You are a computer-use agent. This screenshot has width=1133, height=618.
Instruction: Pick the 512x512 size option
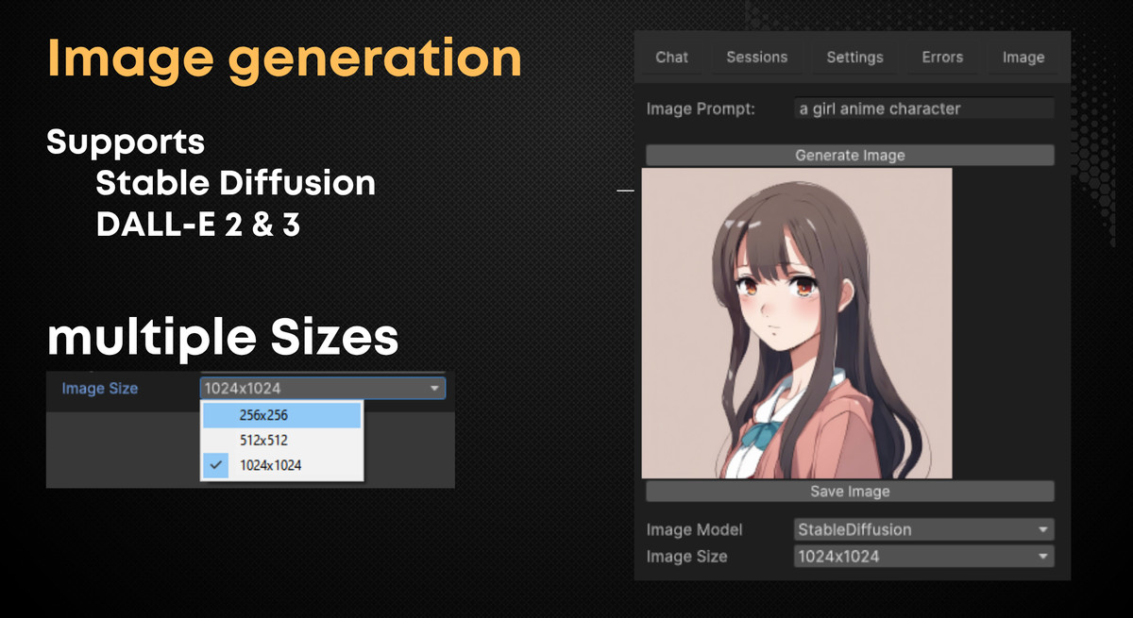click(x=263, y=440)
